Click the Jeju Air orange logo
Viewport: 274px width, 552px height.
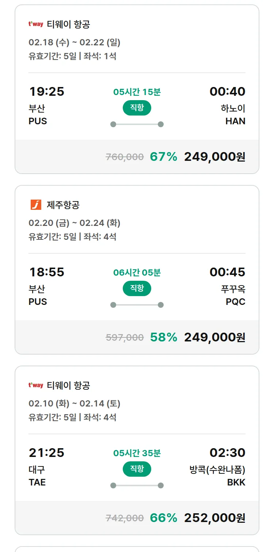click(x=36, y=205)
